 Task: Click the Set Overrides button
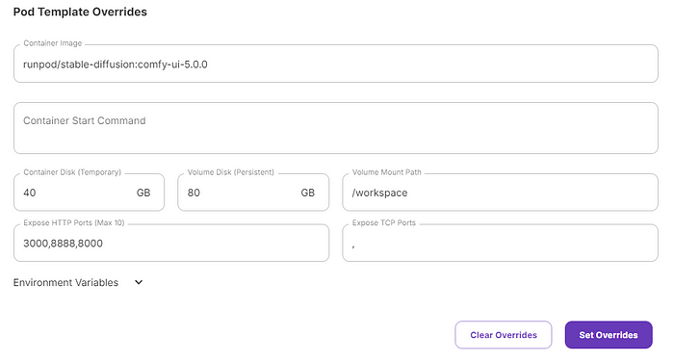[x=609, y=335]
